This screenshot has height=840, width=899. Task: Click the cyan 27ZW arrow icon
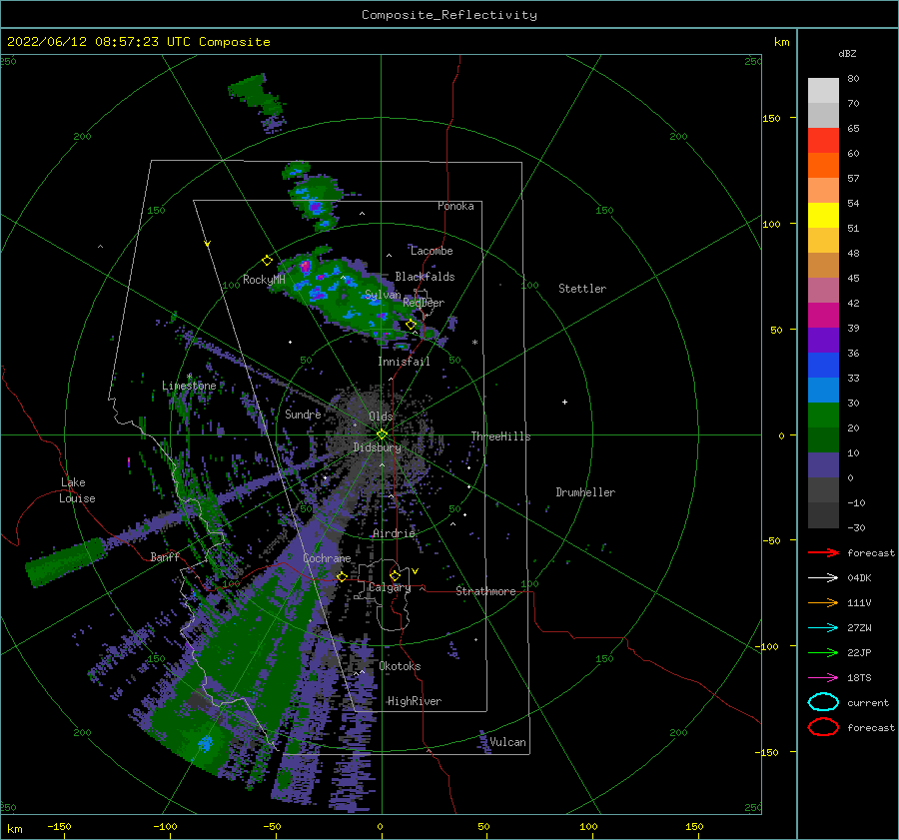tap(823, 628)
